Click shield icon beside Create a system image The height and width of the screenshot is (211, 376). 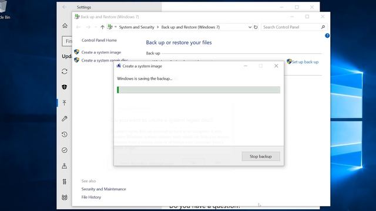click(77, 52)
